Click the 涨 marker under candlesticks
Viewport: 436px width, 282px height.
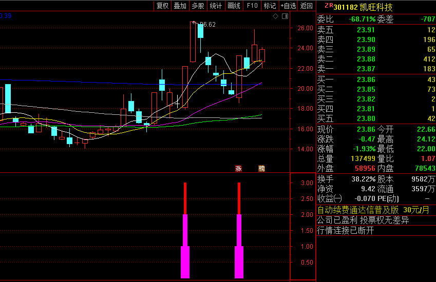coord(238,169)
